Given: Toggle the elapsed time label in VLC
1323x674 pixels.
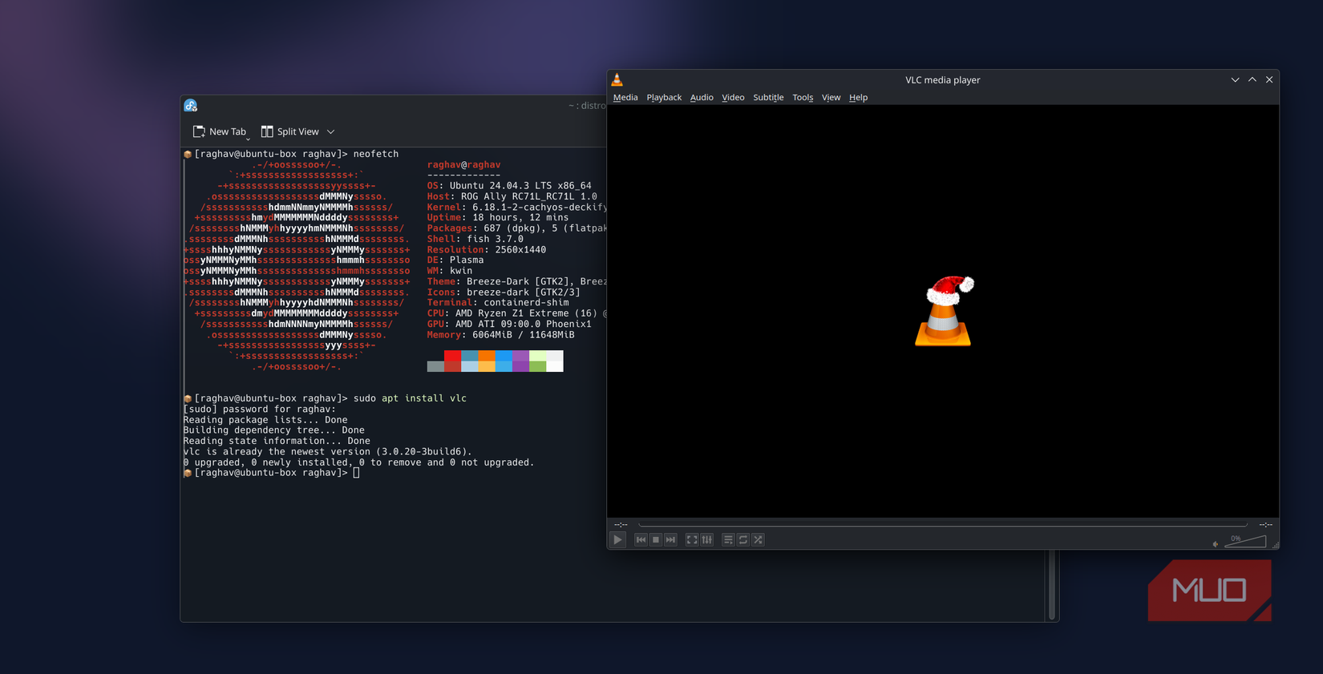Looking at the screenshot, I should point(621,524).
